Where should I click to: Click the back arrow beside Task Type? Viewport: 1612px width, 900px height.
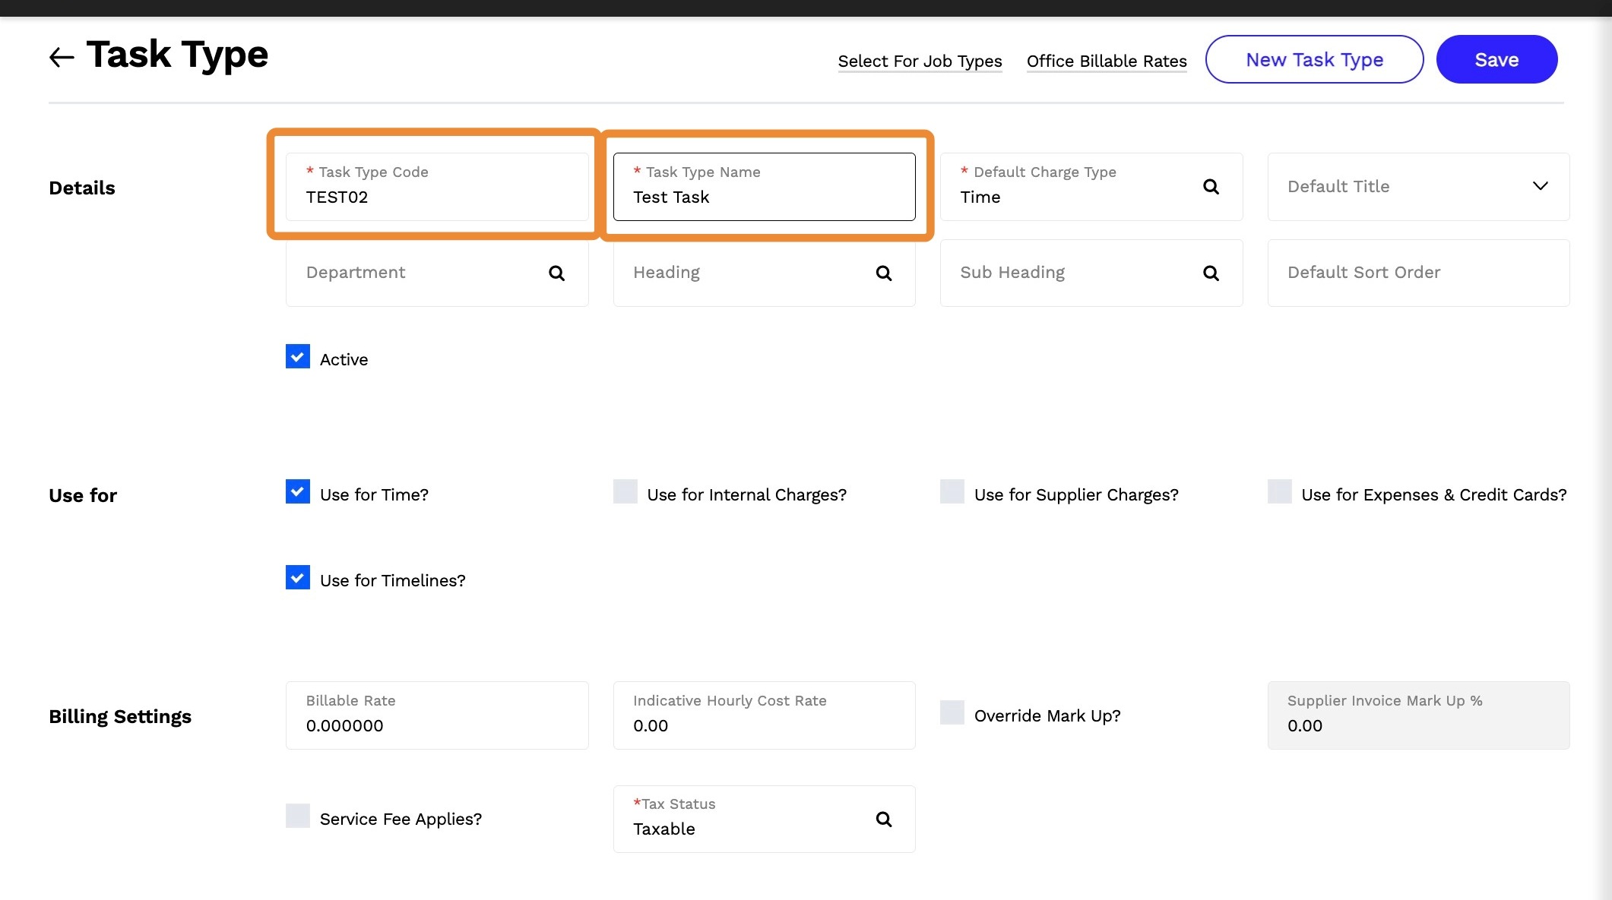click(62, 57)
